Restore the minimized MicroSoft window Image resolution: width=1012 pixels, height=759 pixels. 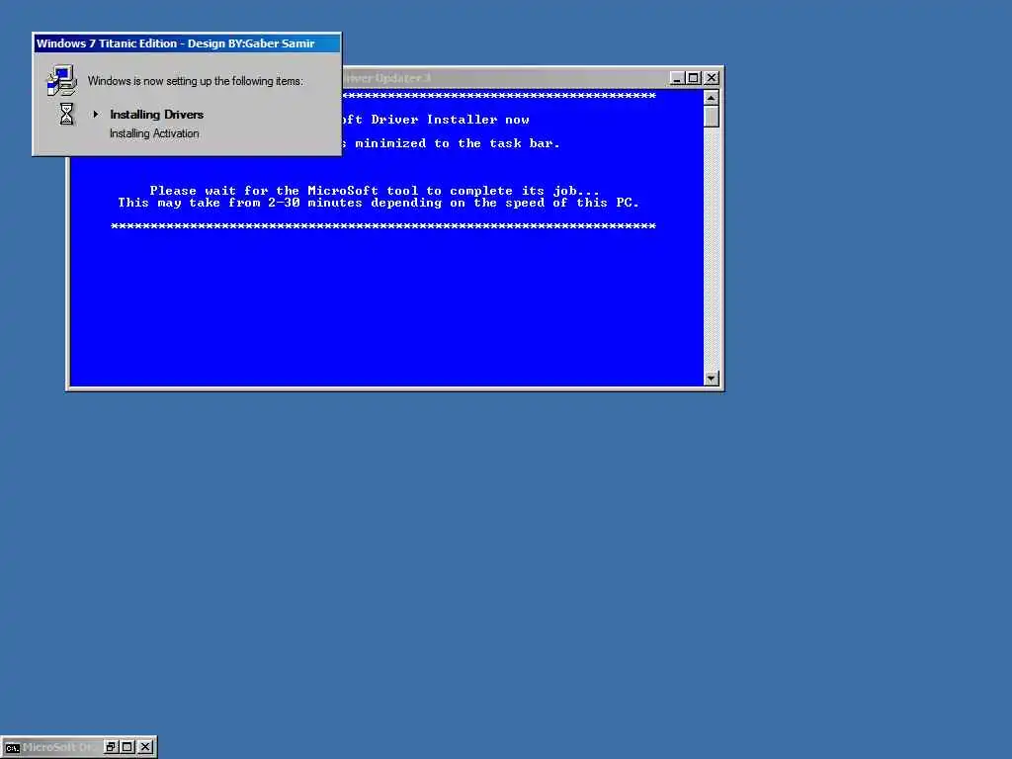point(111,747)
